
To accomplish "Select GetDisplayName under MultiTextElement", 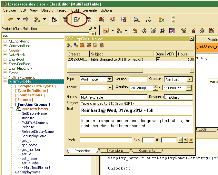I will pyautogui.click(x=34, y=113).
